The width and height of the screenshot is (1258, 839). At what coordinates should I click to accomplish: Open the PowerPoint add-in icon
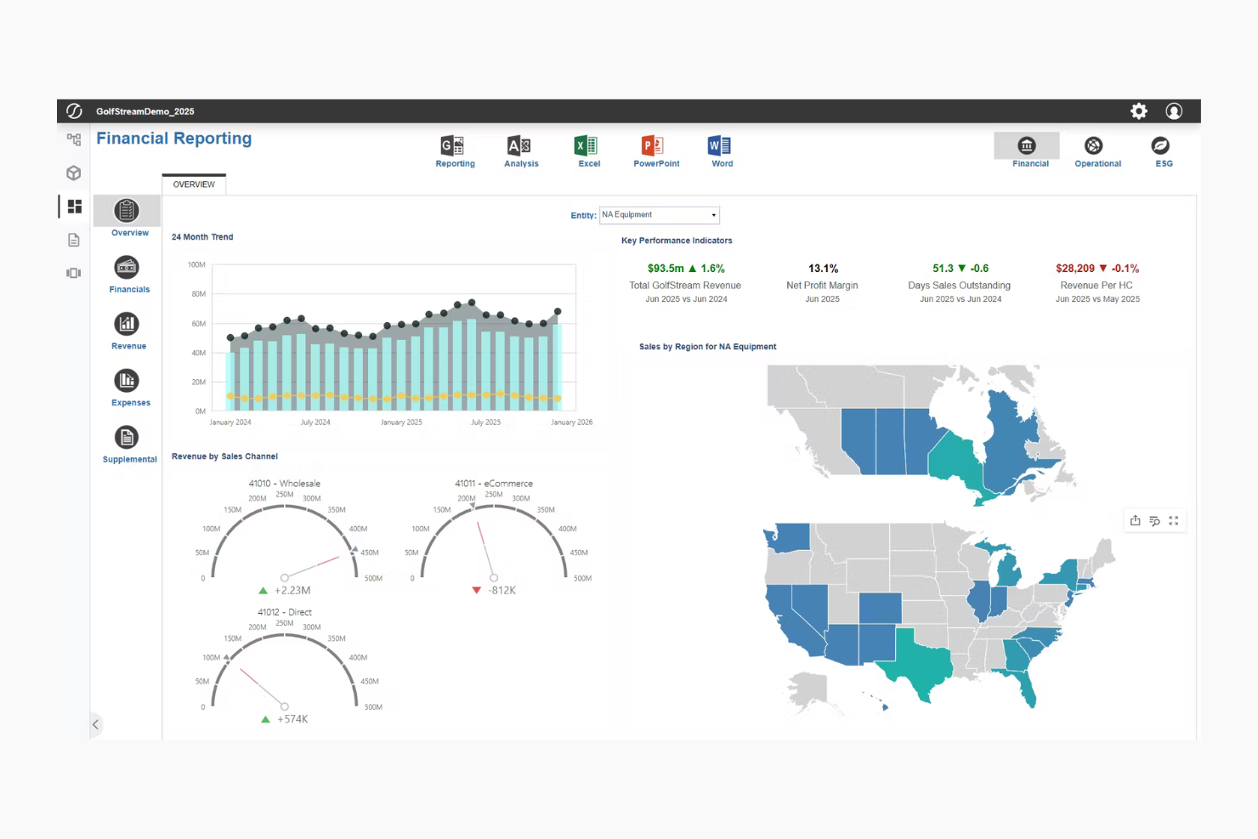click(654, 146)
